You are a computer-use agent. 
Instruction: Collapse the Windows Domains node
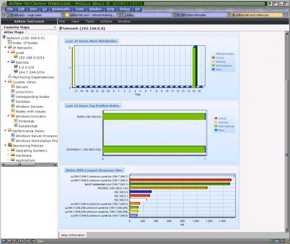pos(8,116)
